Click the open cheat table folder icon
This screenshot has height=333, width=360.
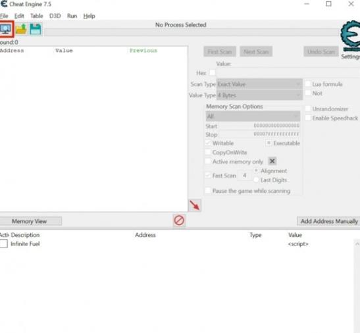pos(21,29)
